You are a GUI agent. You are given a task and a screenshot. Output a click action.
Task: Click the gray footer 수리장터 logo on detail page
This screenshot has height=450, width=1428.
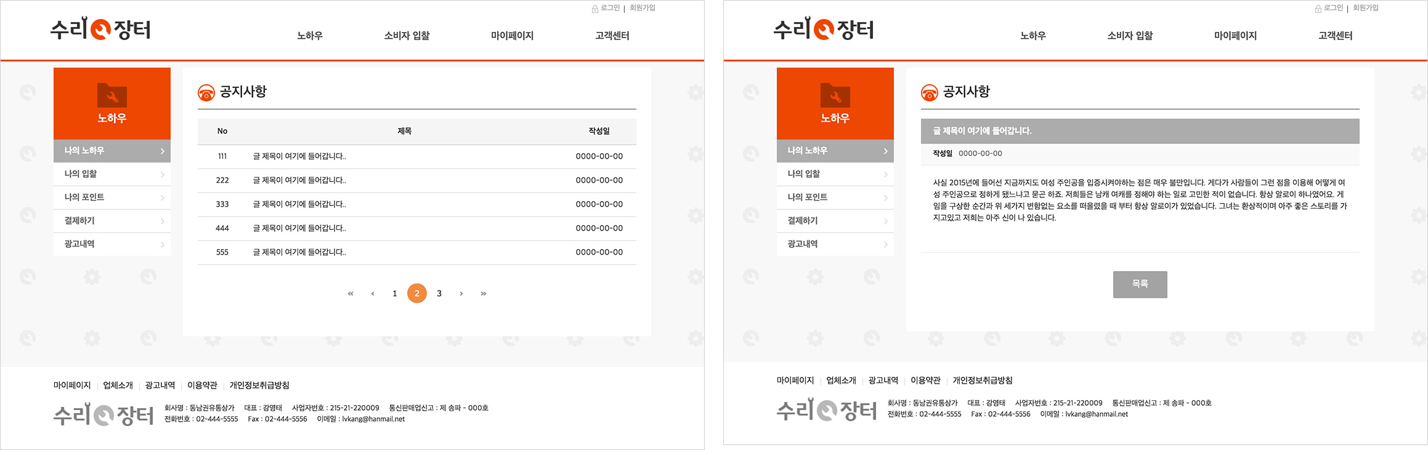pos(826,411)
